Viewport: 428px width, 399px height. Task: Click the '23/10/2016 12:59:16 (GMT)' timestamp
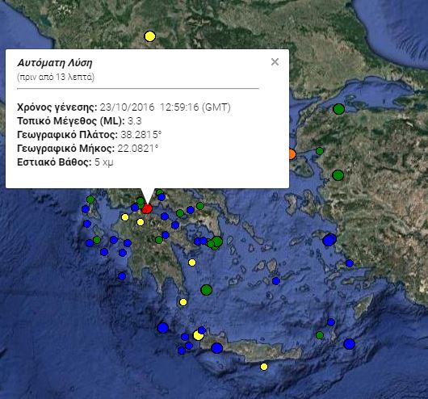[x=165, y=107]
